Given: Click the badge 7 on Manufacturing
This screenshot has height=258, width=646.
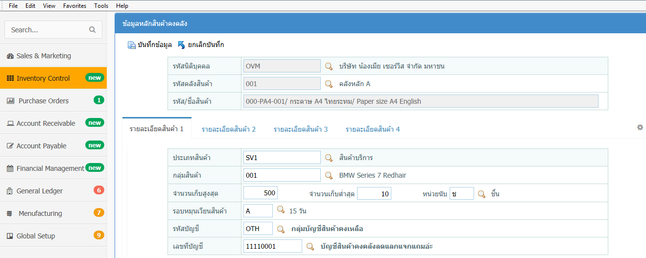Looking at the screenshot, I should pyautogui.click(x=99, y=213).
